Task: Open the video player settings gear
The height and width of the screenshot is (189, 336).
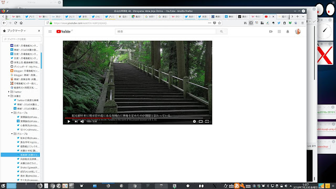Action: click(194, 121)
